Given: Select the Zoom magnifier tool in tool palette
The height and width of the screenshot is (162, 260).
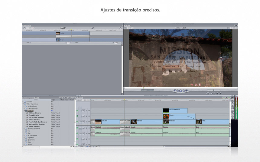Looking at the screenshot, I should (232, 112).
